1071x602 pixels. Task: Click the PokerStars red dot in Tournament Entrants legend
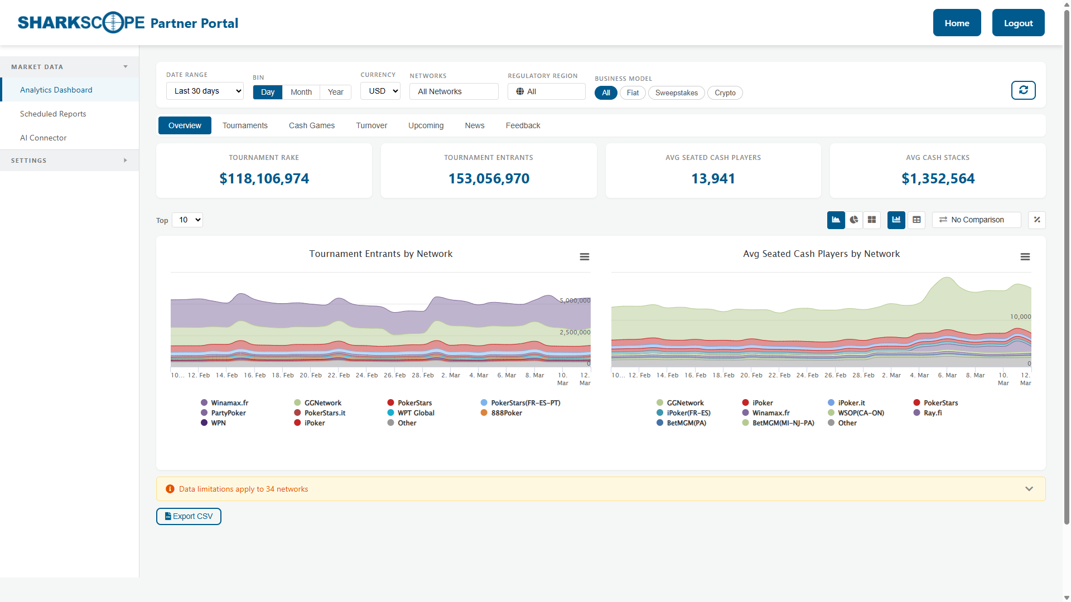(390, 403)
